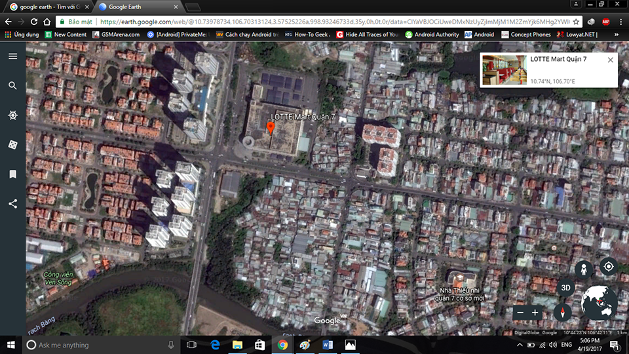This screenshot has height=354, width=629.
Task: Expand more bookmarks chevron
Action: (x=616, y=35)
